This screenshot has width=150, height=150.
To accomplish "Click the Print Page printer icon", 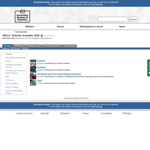I will click(x=12, y=48).
